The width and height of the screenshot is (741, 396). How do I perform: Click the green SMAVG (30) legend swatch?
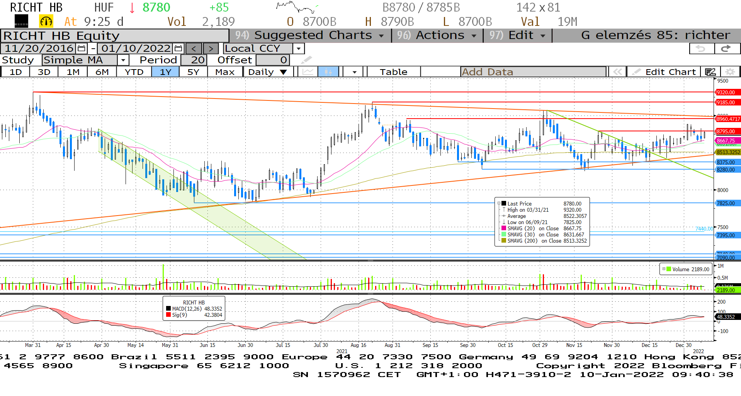pos(503,235)
